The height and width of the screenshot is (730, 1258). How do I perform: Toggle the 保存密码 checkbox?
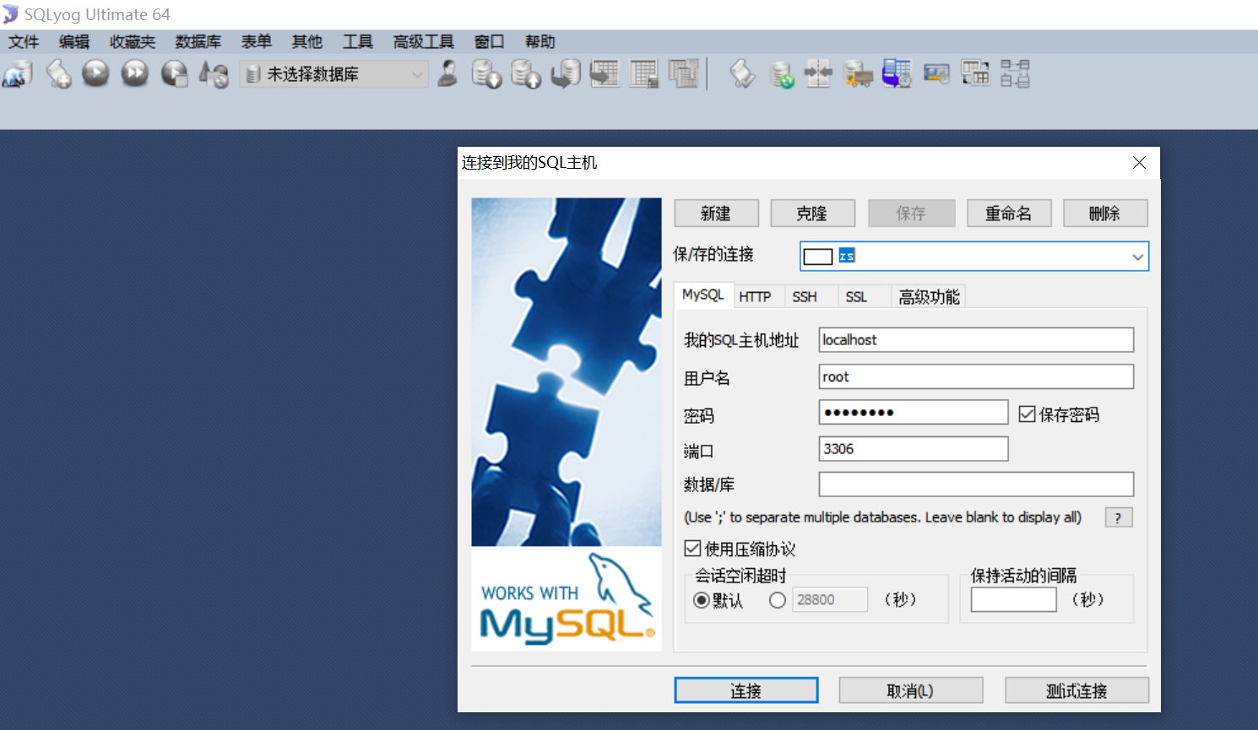[1027, 414]
